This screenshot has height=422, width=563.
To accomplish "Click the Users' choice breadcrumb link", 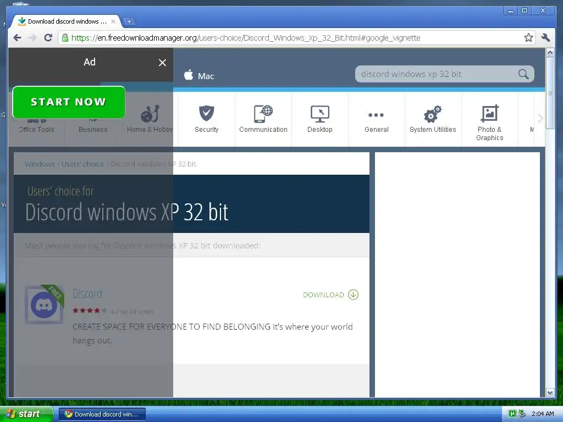I will pyautogui.click(x=82, y=164).
